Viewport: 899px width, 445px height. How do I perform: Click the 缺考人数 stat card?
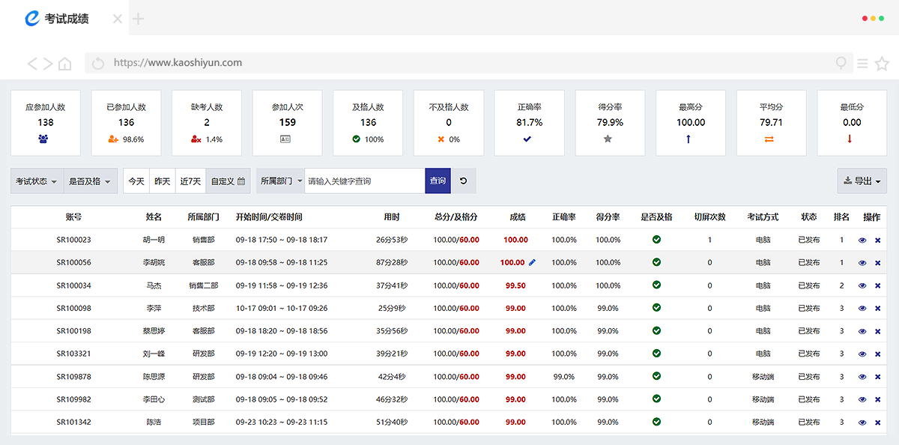(x=207, y=123)
